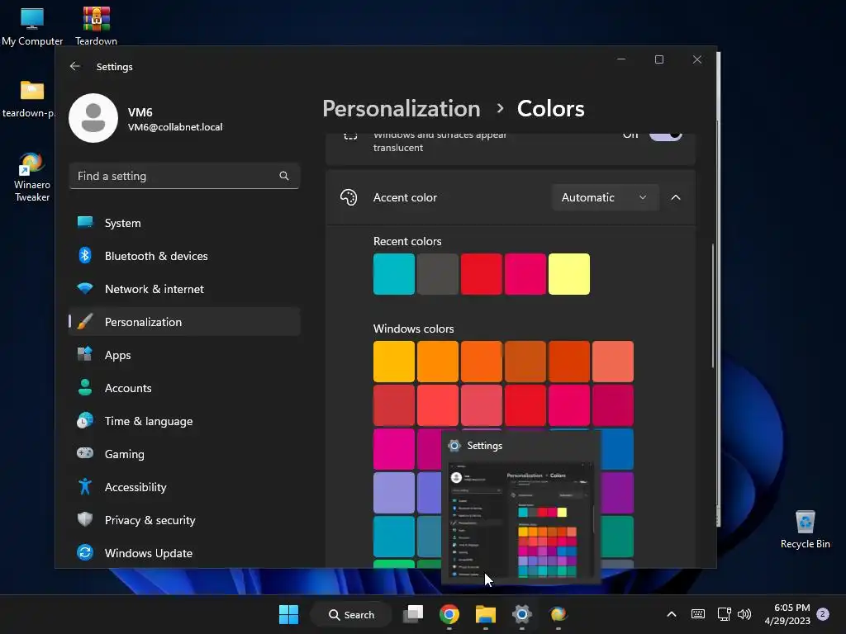
Task: Click the Settings title in the preview popup
Action: click(x=484, y=446)
